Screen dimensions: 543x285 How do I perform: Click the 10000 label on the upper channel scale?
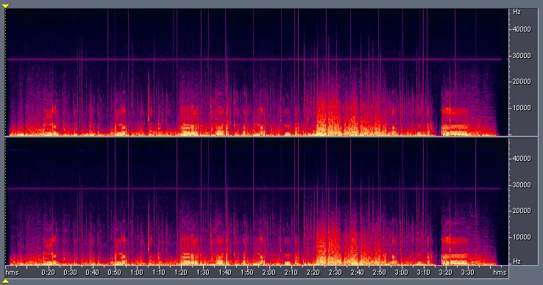pyautogui.click(x=522, y=108)
